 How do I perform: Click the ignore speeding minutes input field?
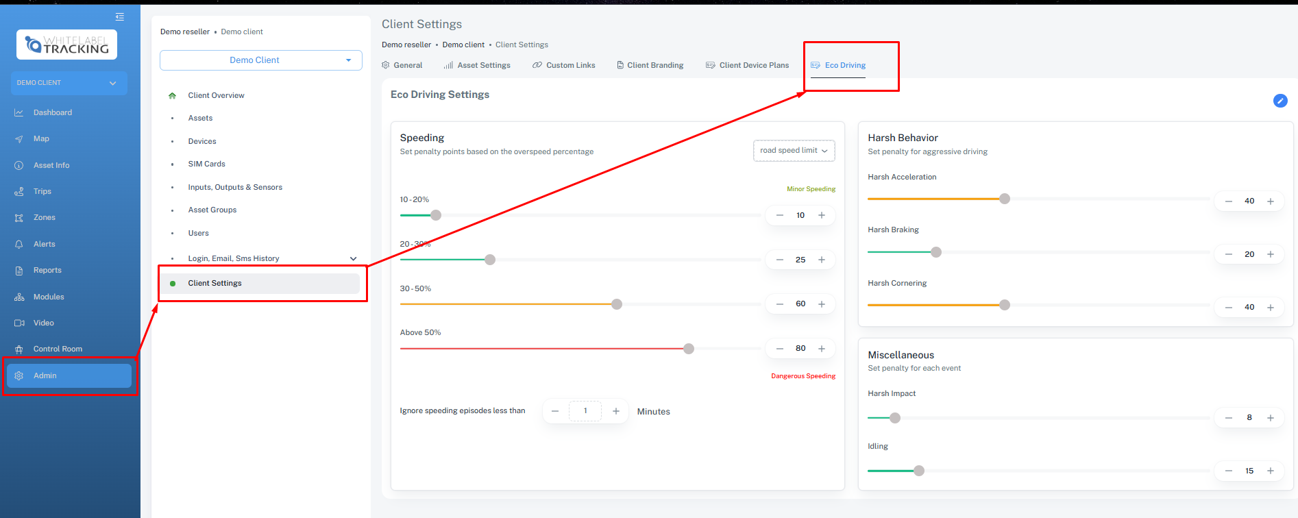tap(585, 411)
